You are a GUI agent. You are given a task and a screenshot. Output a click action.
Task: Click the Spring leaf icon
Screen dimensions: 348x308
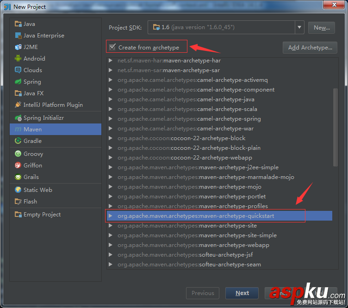coord(18,81)
